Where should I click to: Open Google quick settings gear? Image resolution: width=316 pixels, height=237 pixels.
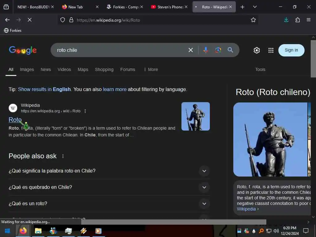[256, 50]
